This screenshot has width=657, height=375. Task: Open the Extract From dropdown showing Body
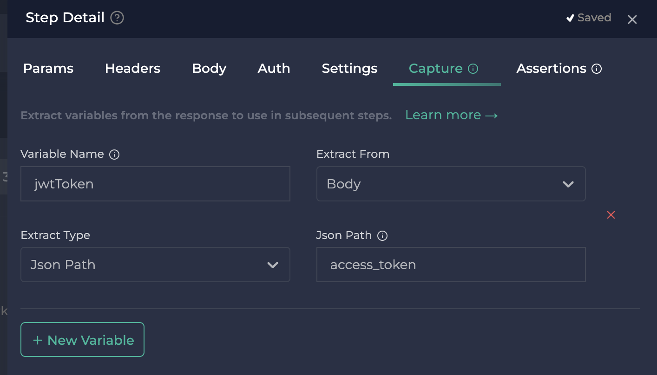tap(451, 184)
